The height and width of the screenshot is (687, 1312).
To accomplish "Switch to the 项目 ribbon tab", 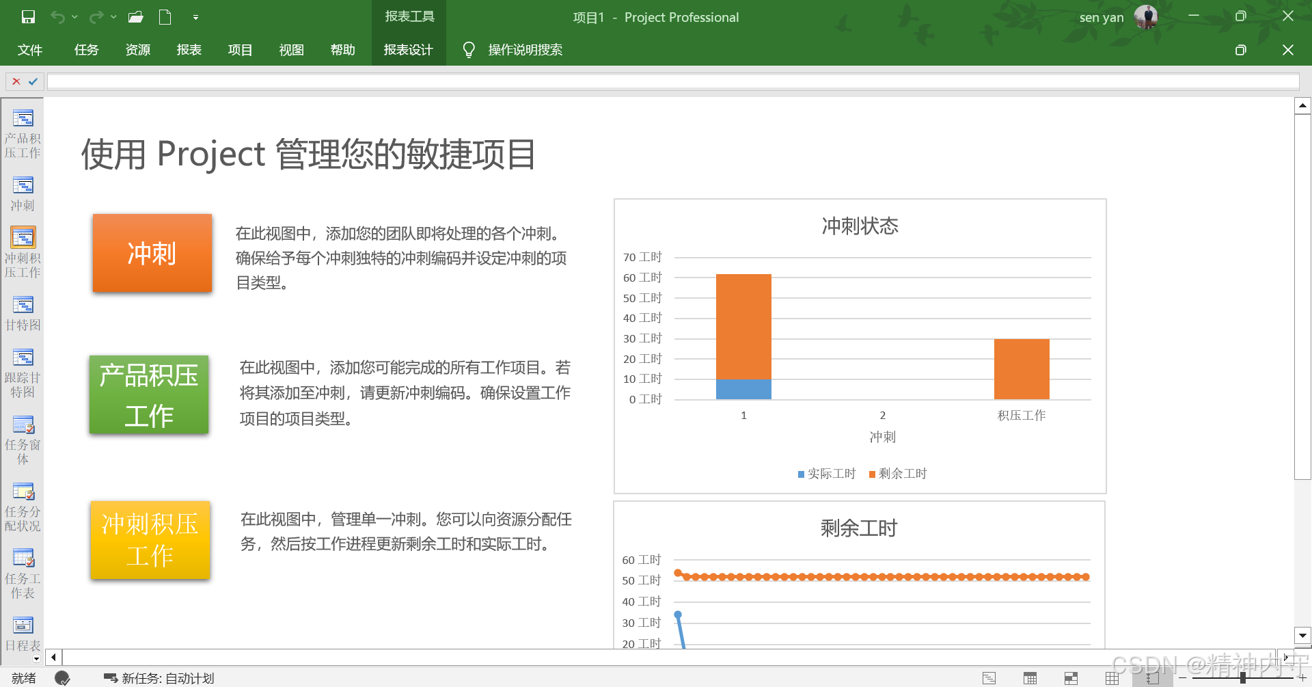I will (241, 50).
